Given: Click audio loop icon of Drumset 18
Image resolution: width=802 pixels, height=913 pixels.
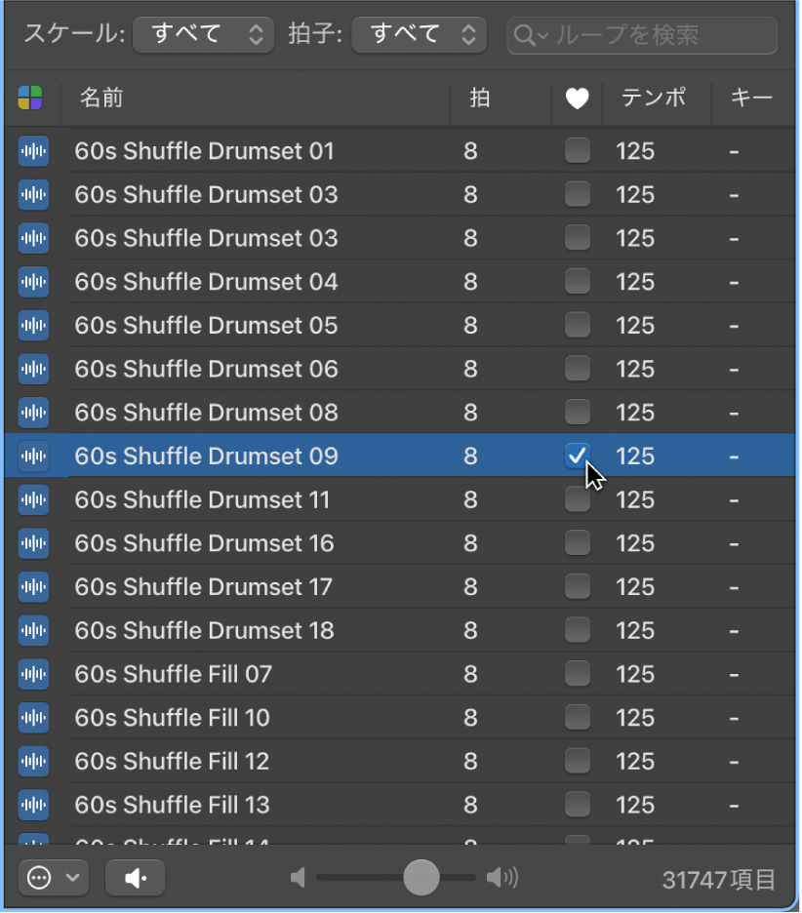Looking at the screenshot, I should pos(33,630).
